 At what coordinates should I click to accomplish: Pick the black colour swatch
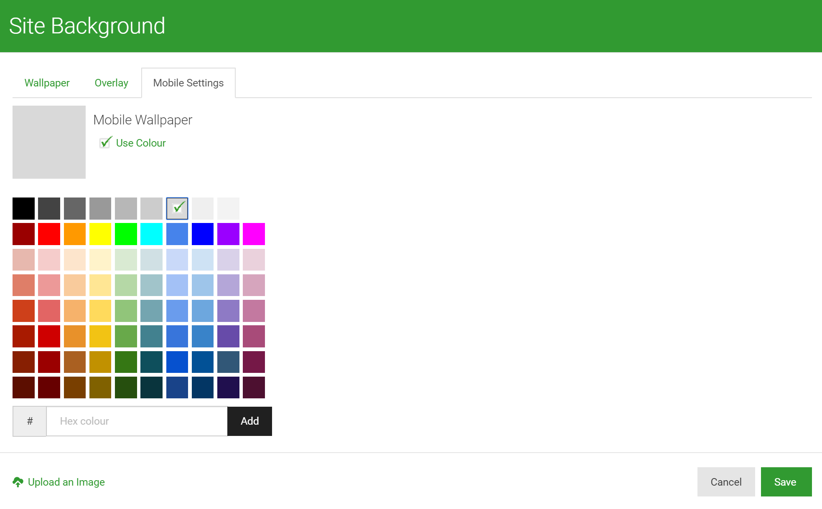click(23, 208)
